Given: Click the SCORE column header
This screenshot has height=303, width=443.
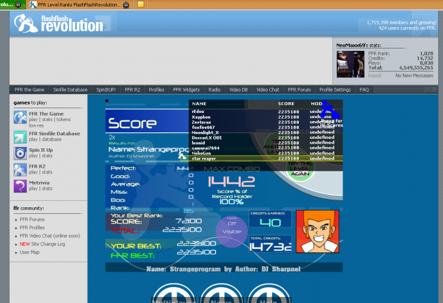Looking at the screenshot, I should pos(286,103).
